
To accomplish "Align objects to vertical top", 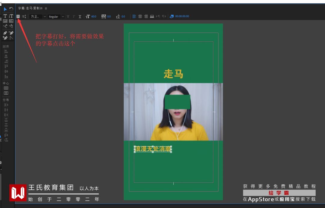I will (x=6, y=66).
